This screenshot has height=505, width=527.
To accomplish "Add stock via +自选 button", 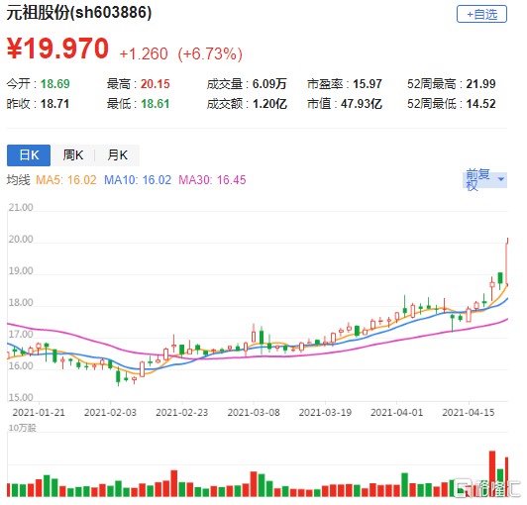I will [x=481, y=14].
